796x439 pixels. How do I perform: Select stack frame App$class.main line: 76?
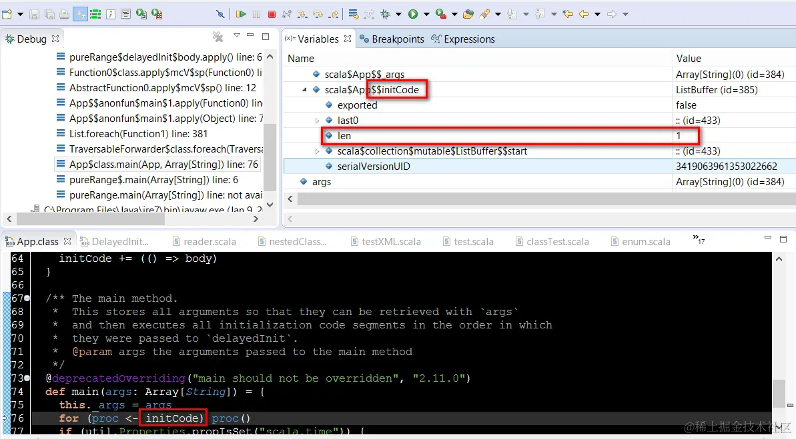click(x=157, y=165)
